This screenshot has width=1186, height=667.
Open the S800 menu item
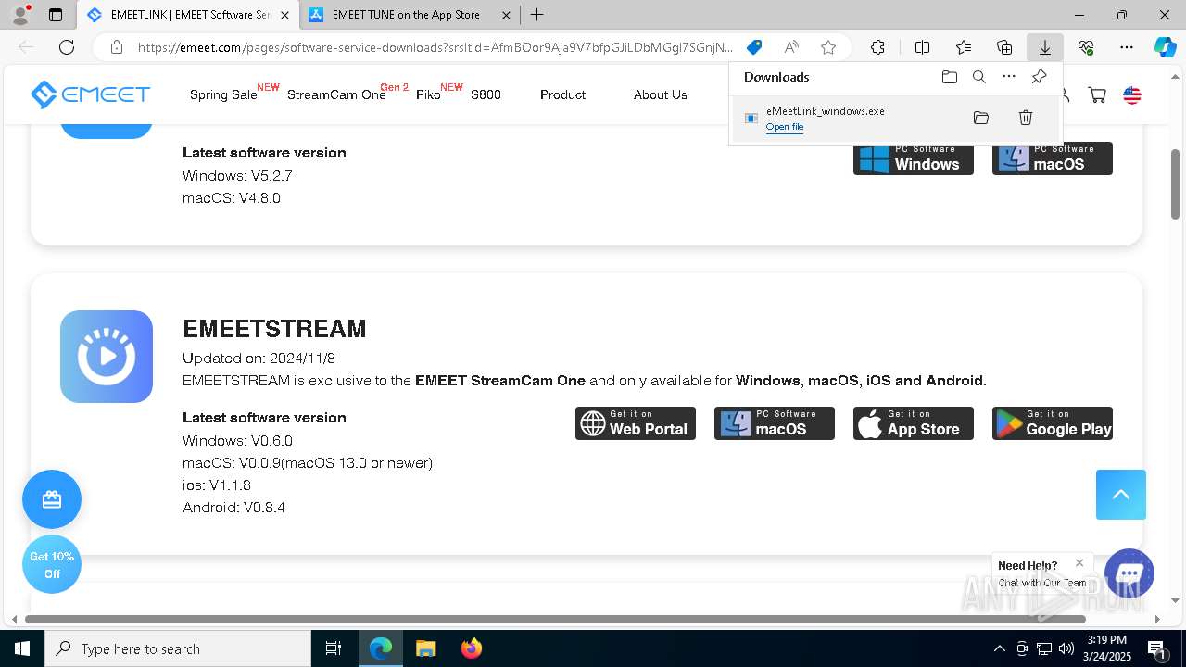coord(486,94)
